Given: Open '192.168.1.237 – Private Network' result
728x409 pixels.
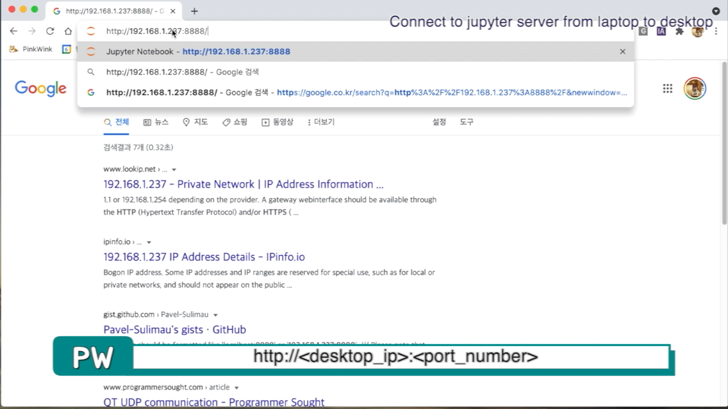Looking at the screenshot, I should point(243,184).
